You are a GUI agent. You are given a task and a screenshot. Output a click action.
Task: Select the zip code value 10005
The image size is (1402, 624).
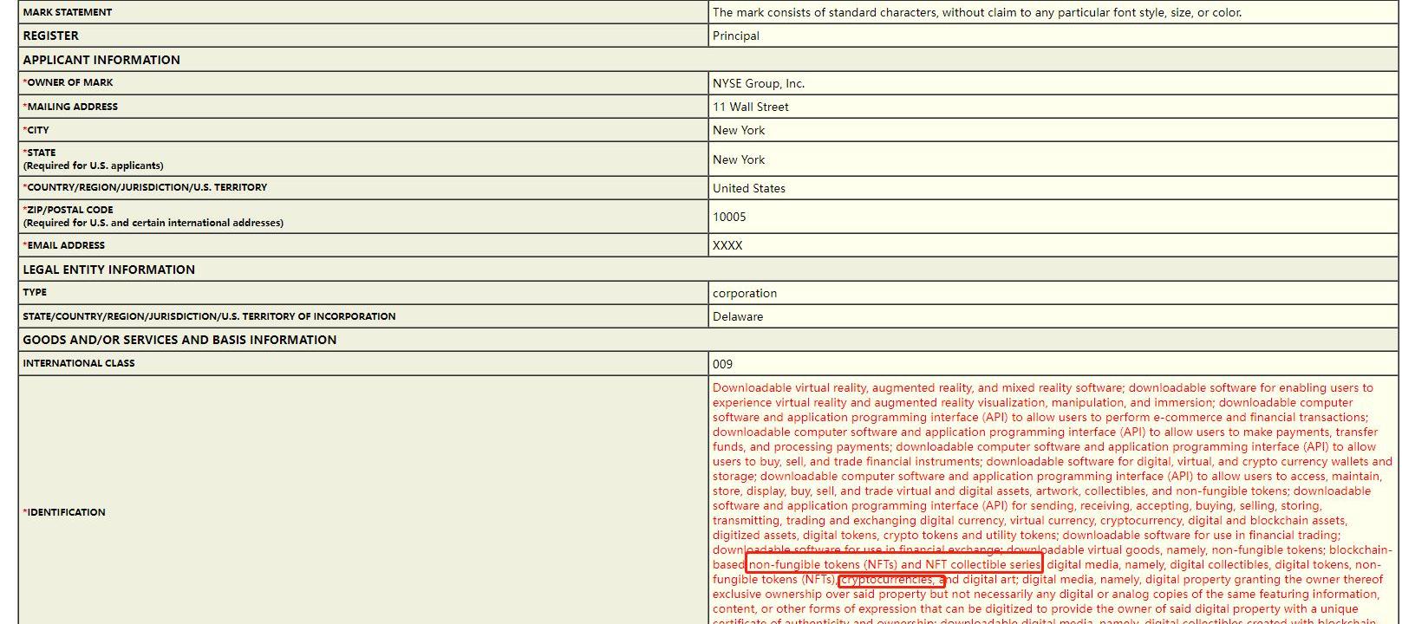coord(729,217)
